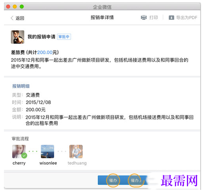Minimize the window with the yellow button
This screenshot has width=205, height=193.
tap(15, 6)
